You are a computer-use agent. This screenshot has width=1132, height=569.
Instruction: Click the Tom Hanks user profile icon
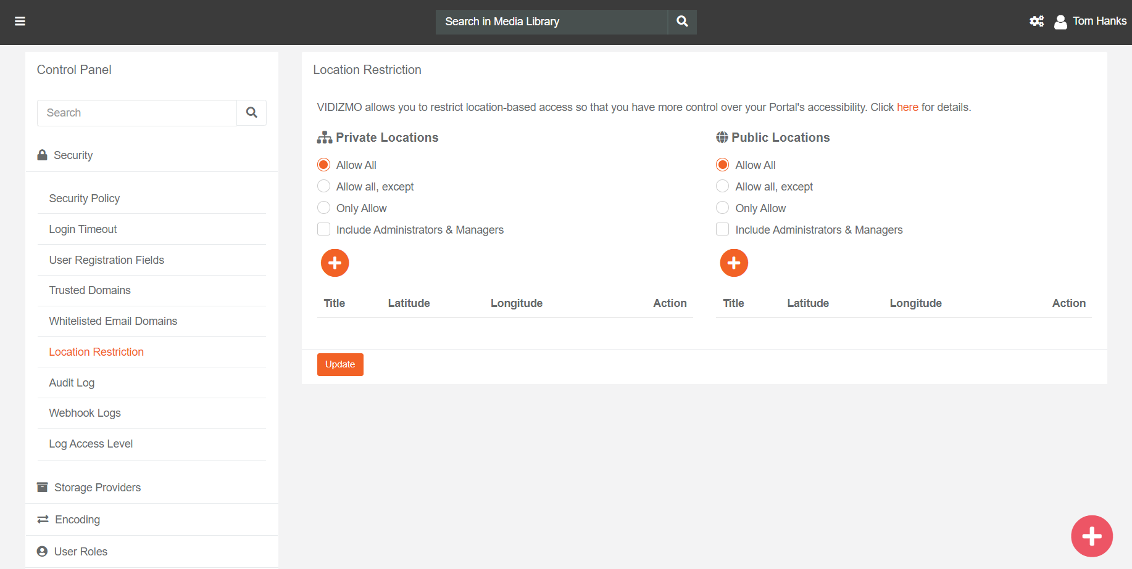[1060, 22]
